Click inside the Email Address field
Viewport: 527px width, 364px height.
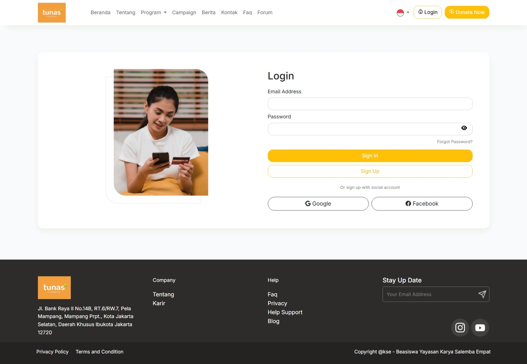[370, 104]
